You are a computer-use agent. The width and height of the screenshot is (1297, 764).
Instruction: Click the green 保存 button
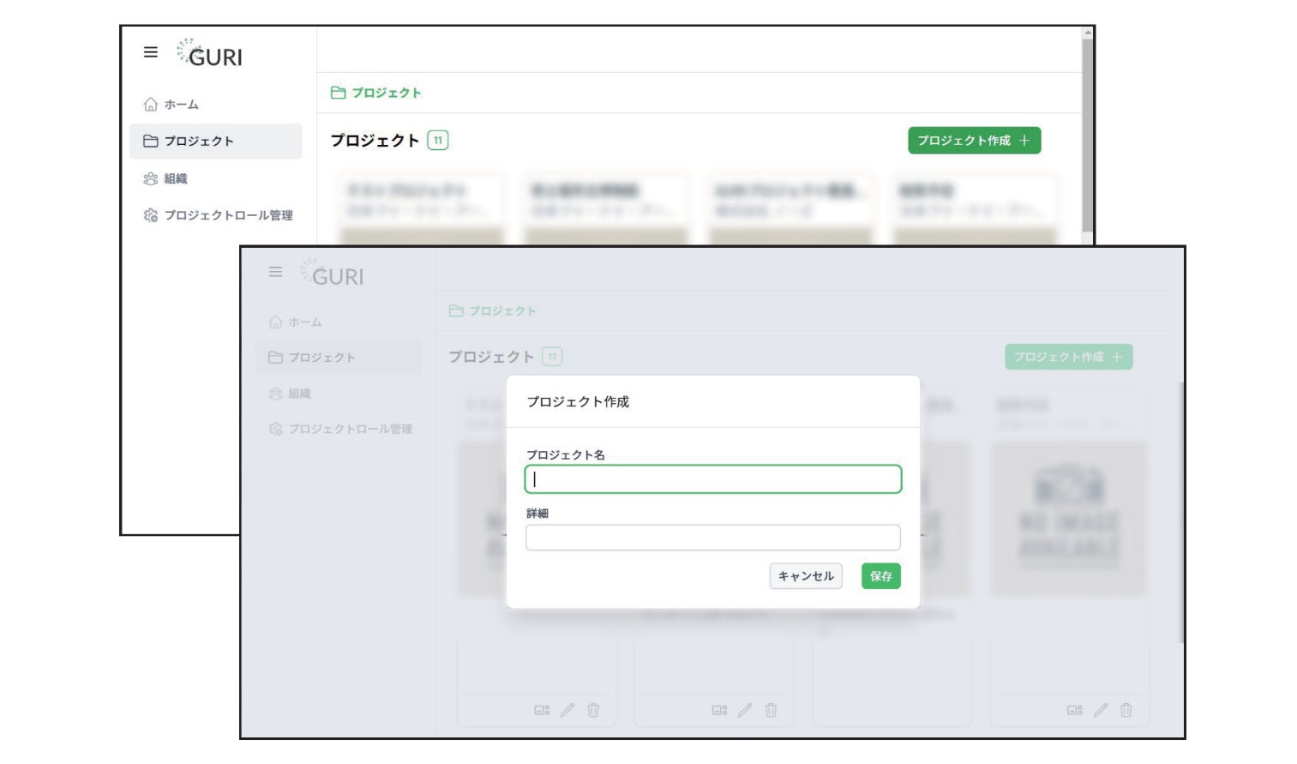(x=880, y=576)
